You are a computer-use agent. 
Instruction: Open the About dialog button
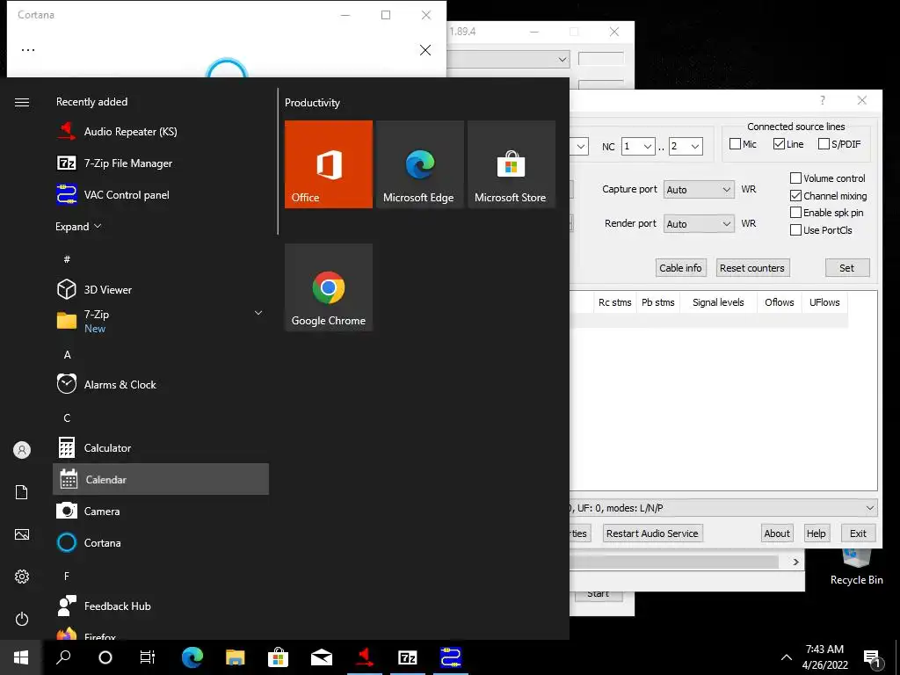click(777, 533)
